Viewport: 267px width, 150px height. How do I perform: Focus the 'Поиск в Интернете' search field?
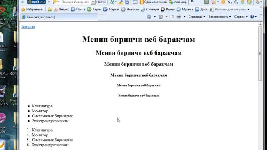[x=75, y=2]
